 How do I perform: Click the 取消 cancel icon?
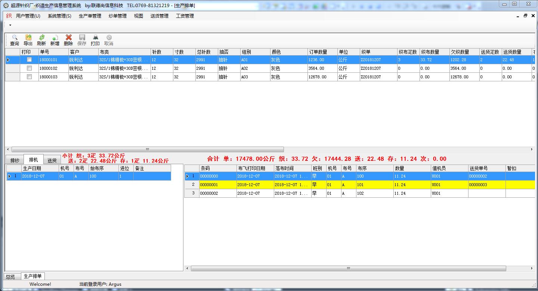coord(109,37)
